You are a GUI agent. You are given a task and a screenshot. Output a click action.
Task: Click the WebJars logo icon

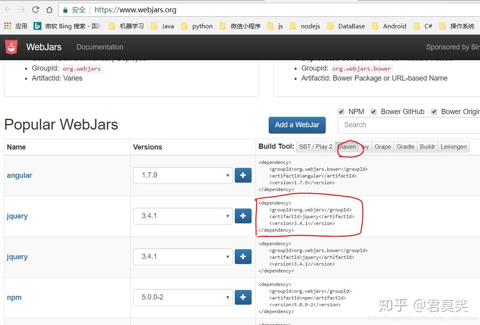[x=11, y=47]
